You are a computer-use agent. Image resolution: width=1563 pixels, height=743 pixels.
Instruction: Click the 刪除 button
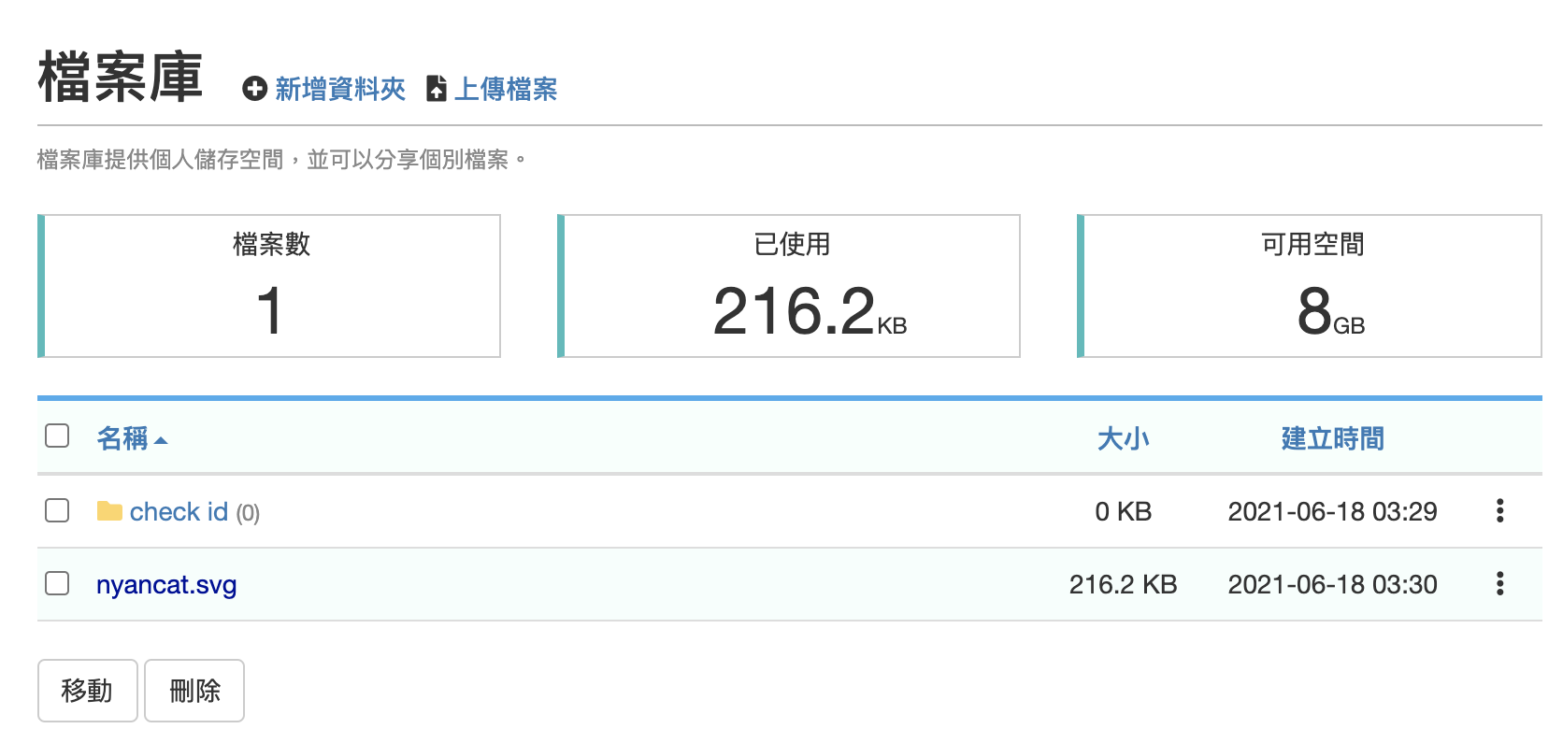coord(194,691)
